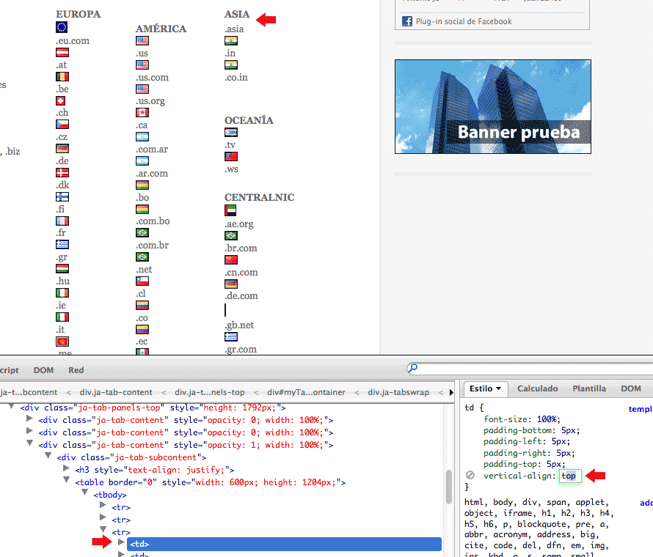Collapse the tbody node
Screen dimensions: 653x557
84,493
